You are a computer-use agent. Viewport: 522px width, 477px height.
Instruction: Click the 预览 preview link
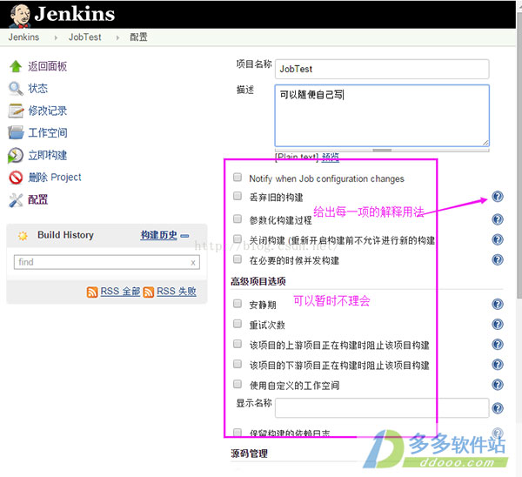point(331,157)
